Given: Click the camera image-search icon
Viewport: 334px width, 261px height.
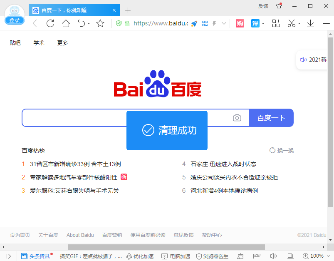Looking at the screenshot, I should pyautogui.click(x=237, y=118).
